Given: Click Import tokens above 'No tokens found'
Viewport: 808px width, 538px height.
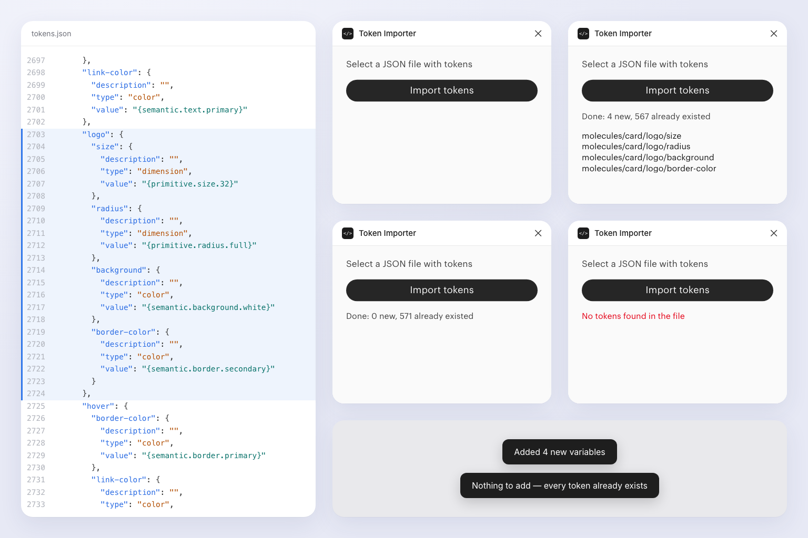Looking at the screenshot, I should (x=678, y=290).
